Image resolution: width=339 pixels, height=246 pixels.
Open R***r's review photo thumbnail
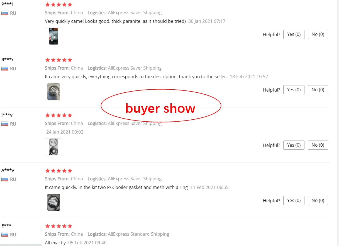point(53,92)
